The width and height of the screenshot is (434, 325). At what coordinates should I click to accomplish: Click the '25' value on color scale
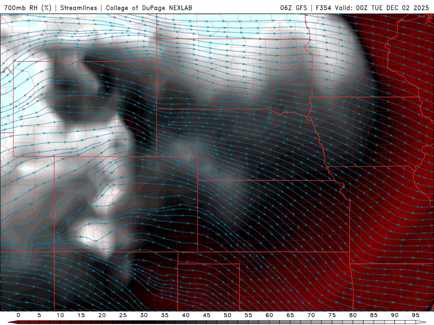(123, 315)
